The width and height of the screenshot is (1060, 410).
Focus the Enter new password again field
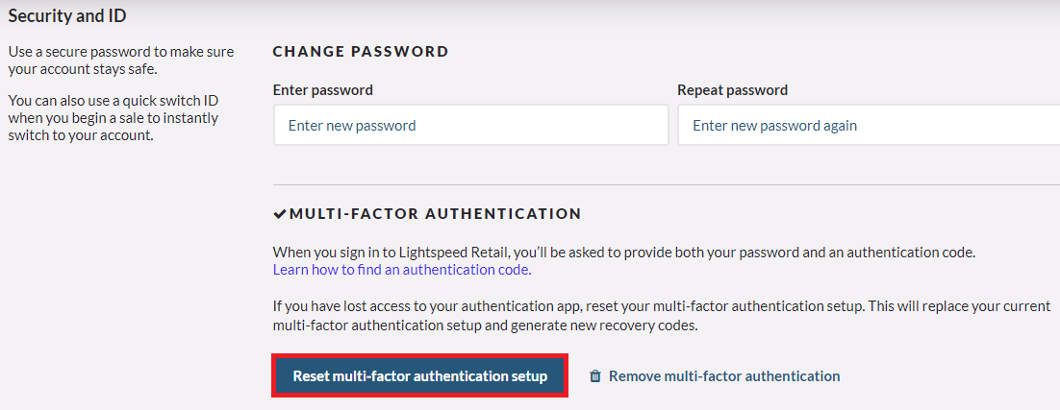[x=869, y=125]
